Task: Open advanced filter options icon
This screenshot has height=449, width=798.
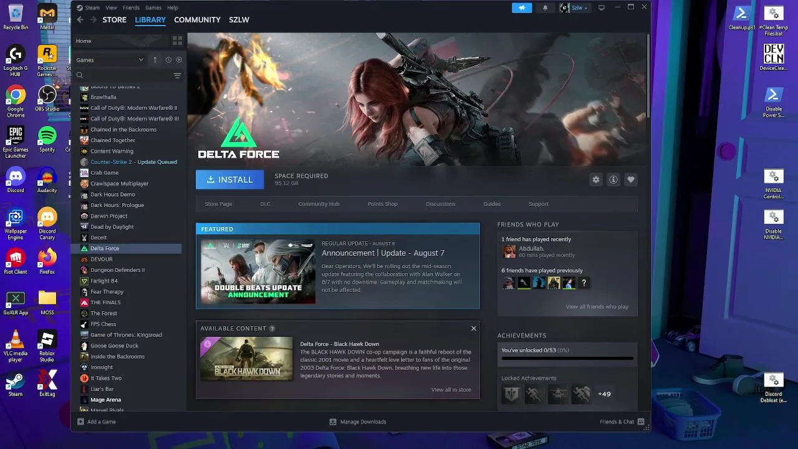Action: tap(178, 75)
